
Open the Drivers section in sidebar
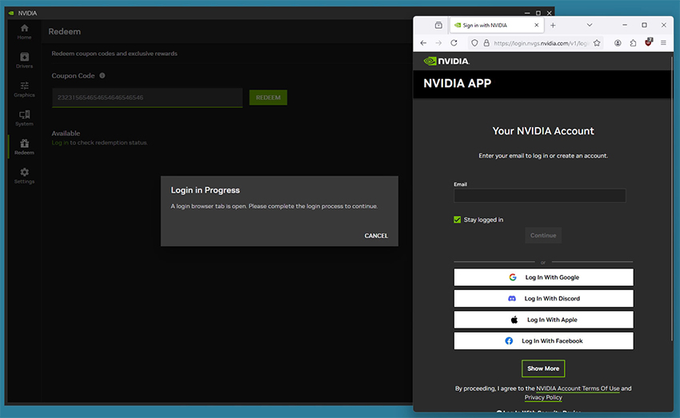(x=24, y=60)
